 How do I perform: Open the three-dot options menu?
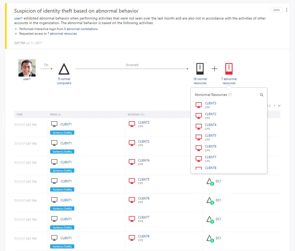(287, 10)
